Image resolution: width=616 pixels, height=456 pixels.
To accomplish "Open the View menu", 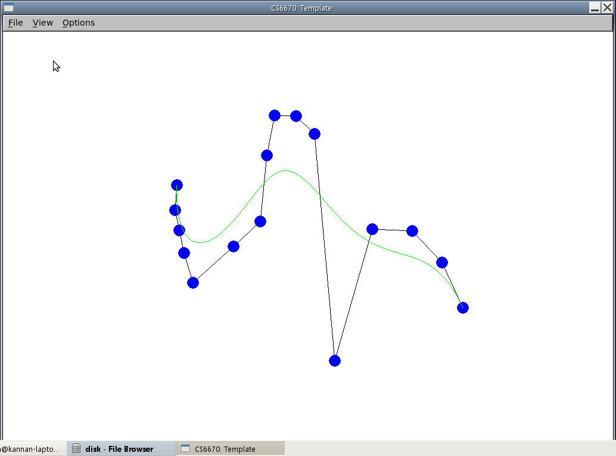I will pos(43,23).
